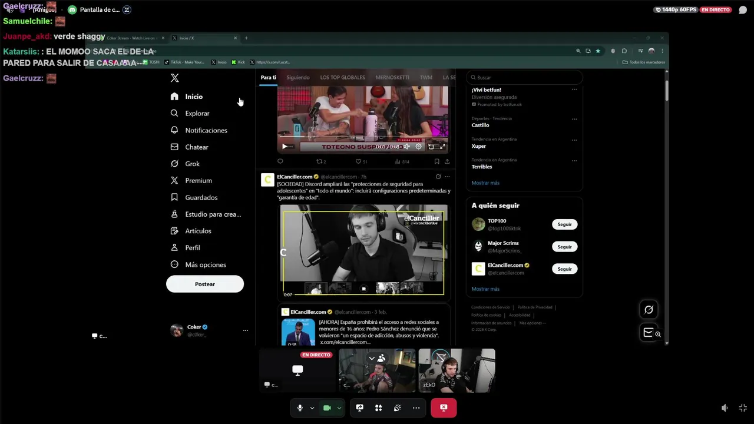
Task: Unmute the top tweet video
Action: pos(406,147)
